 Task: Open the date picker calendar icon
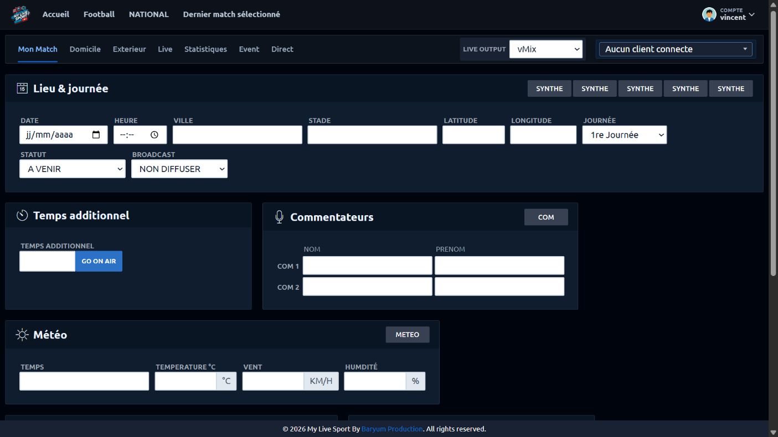click(96, 134)
